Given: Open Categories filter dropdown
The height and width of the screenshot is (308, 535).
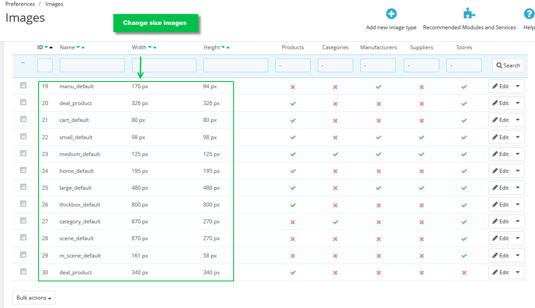Looking at the screenshot, I should 336,66.
